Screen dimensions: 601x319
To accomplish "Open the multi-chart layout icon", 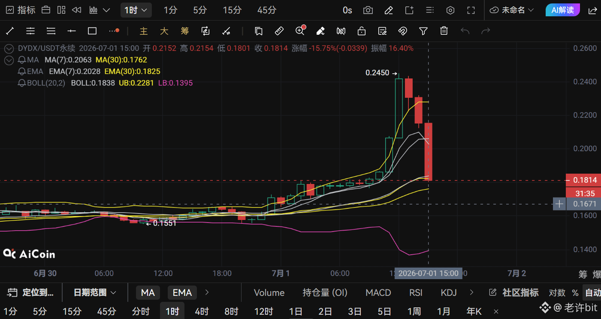I will coord(61,10).
